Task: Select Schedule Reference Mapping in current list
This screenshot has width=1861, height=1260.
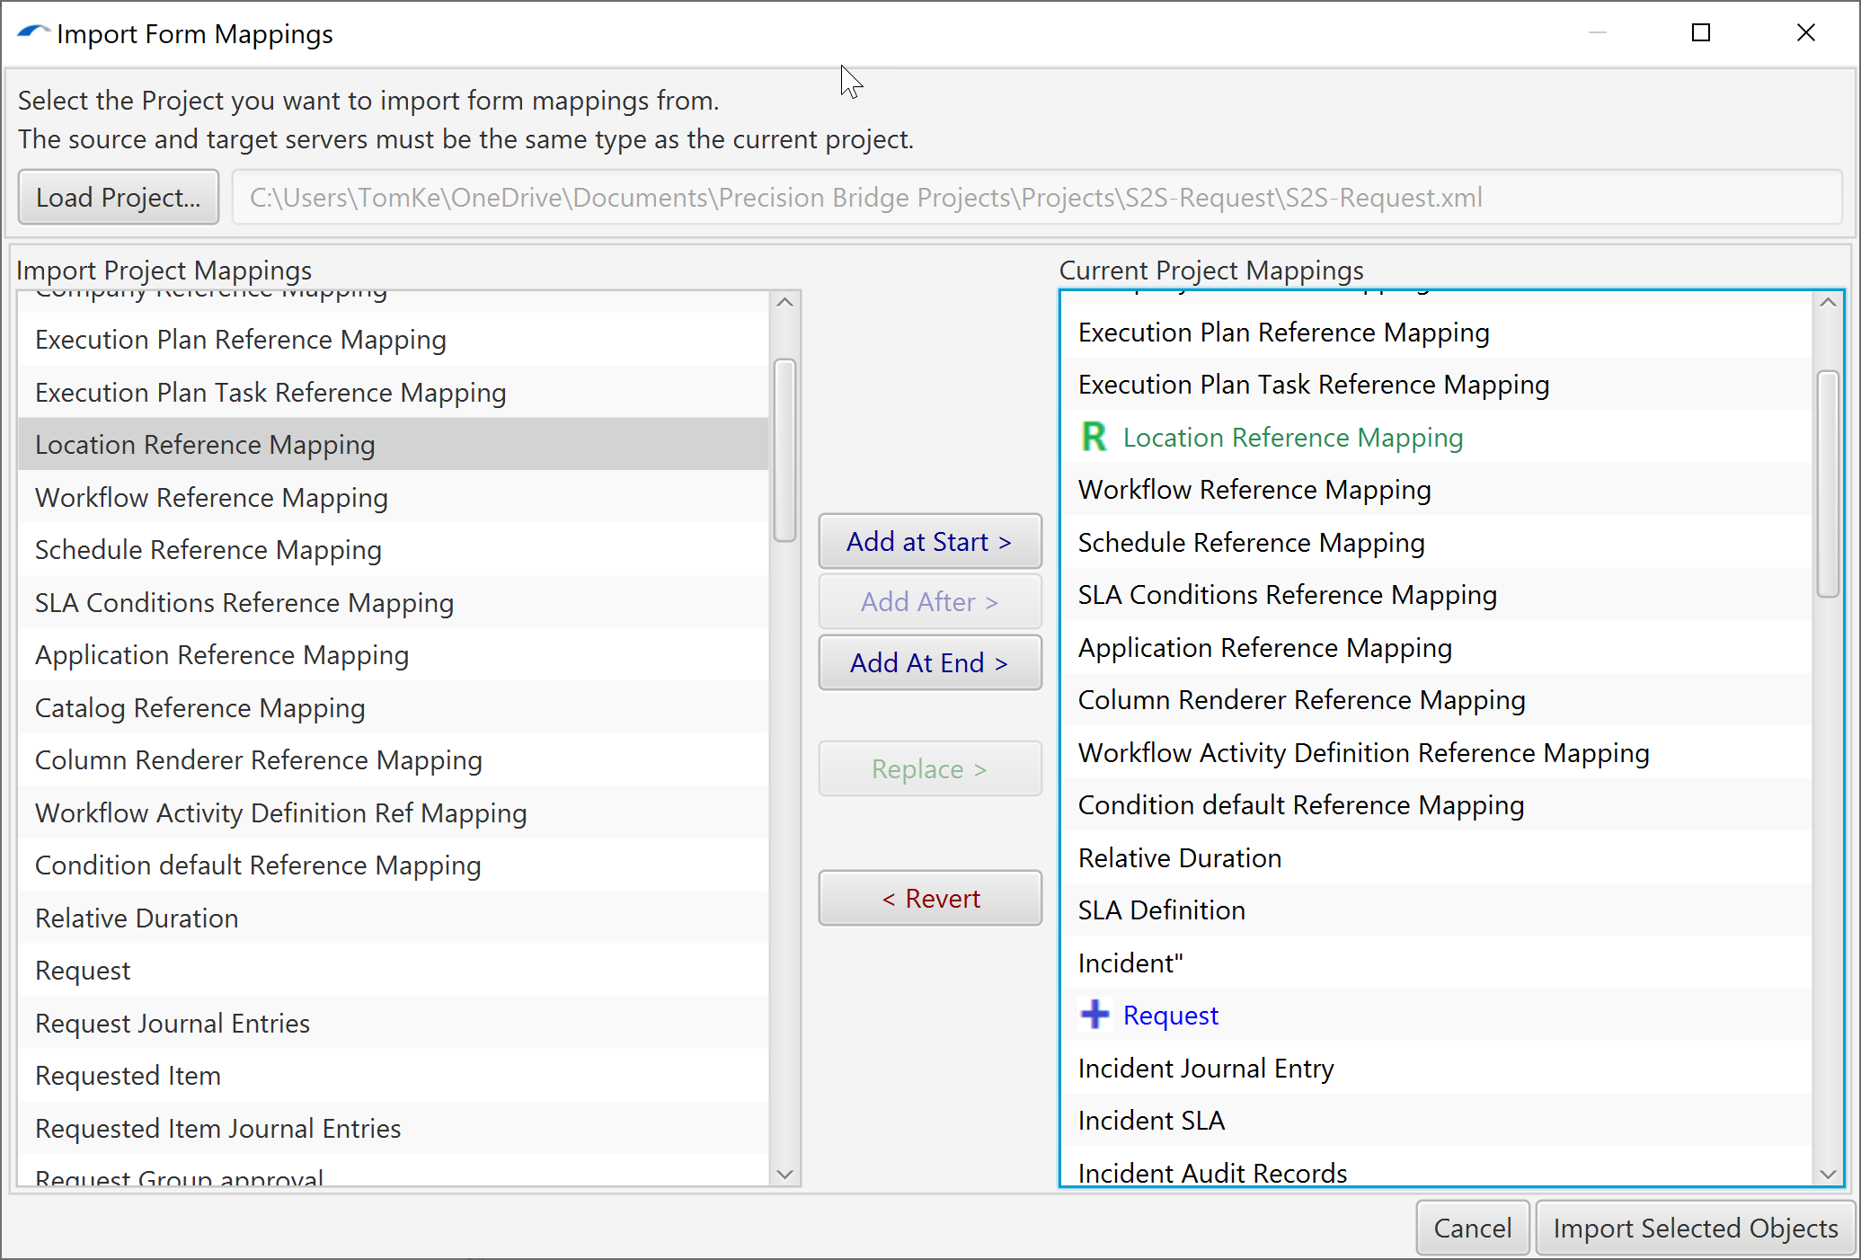Action: point(1436,542)
